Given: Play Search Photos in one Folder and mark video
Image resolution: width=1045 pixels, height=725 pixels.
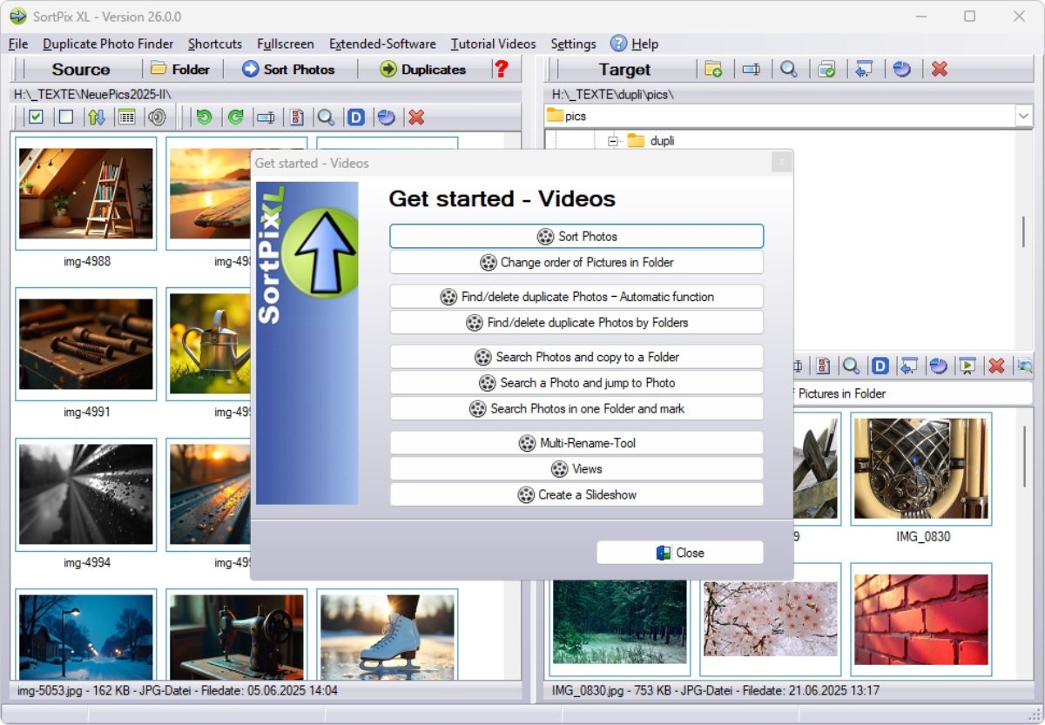Looking at the screenshot, I should (576, 408).
